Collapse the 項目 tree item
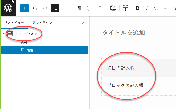The width and height of the screenshot is (176, 109). [10, 42]
